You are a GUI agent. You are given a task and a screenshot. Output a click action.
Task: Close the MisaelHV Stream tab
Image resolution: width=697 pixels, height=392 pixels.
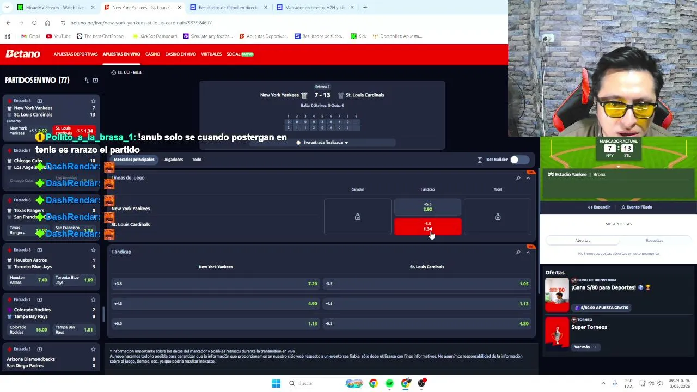pyautogui.click(x=93, y=8)
